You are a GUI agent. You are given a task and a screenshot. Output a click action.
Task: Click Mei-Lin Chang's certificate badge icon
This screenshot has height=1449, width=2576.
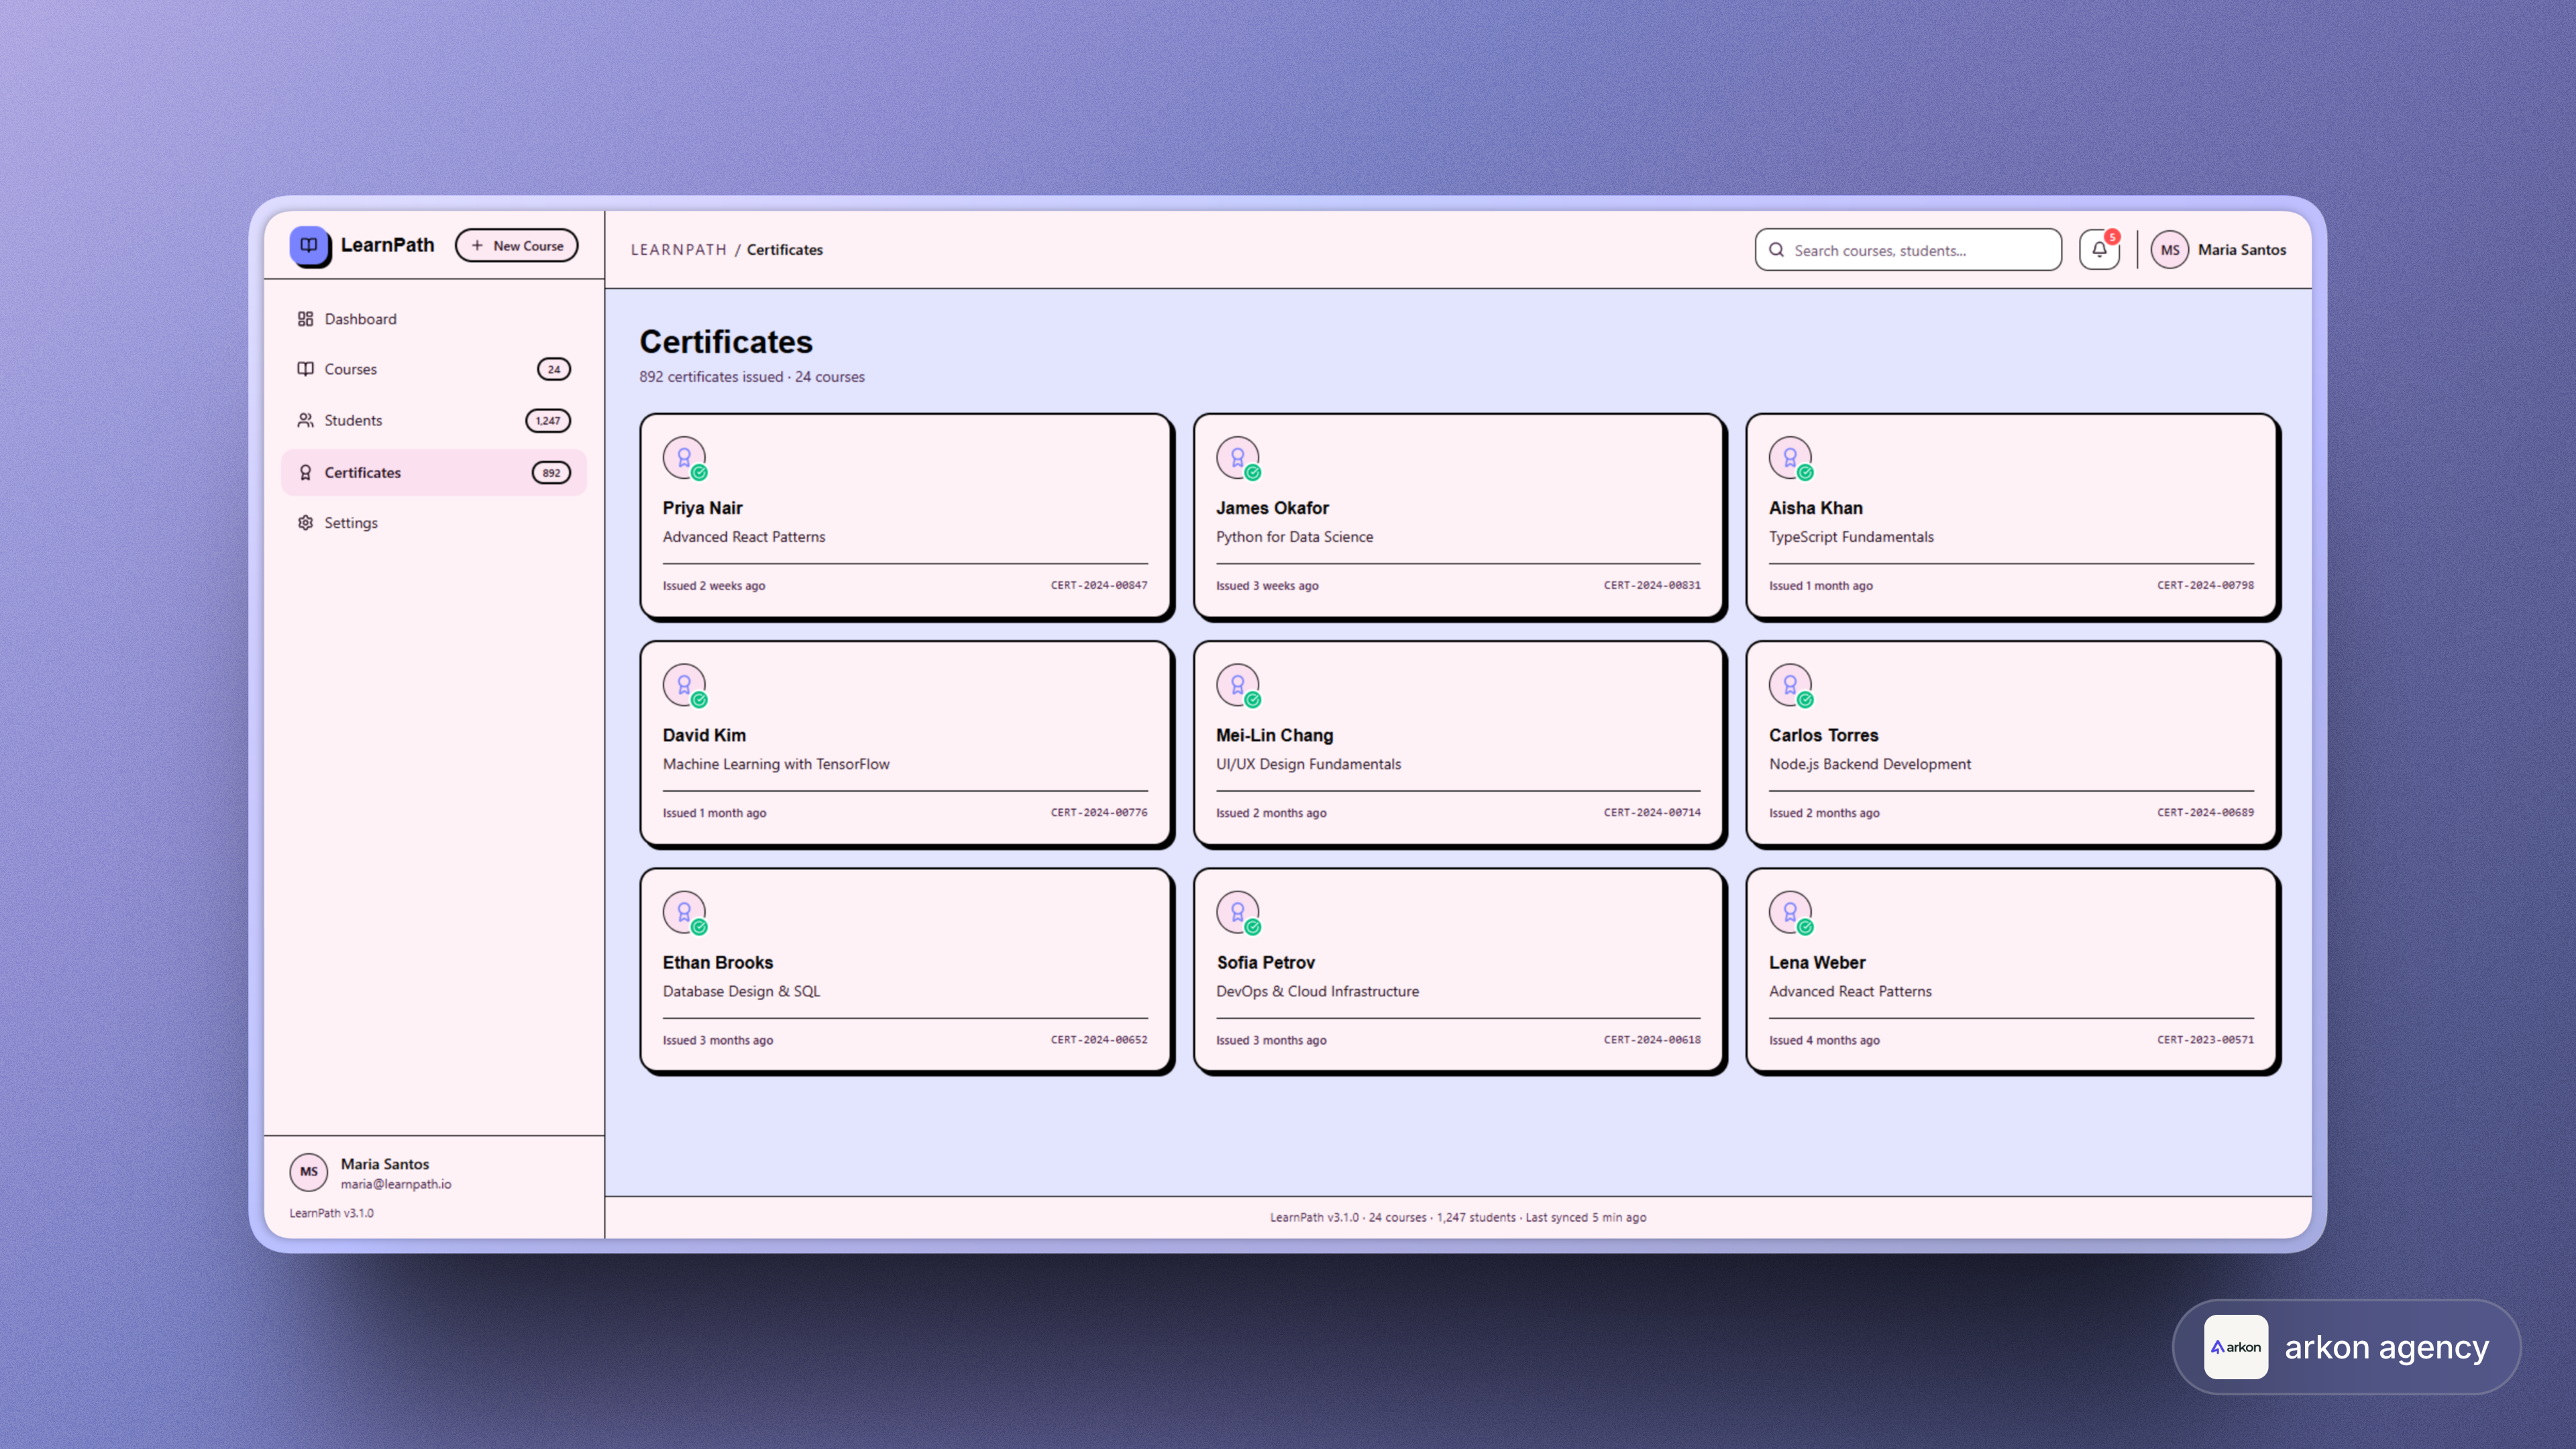1238,685
